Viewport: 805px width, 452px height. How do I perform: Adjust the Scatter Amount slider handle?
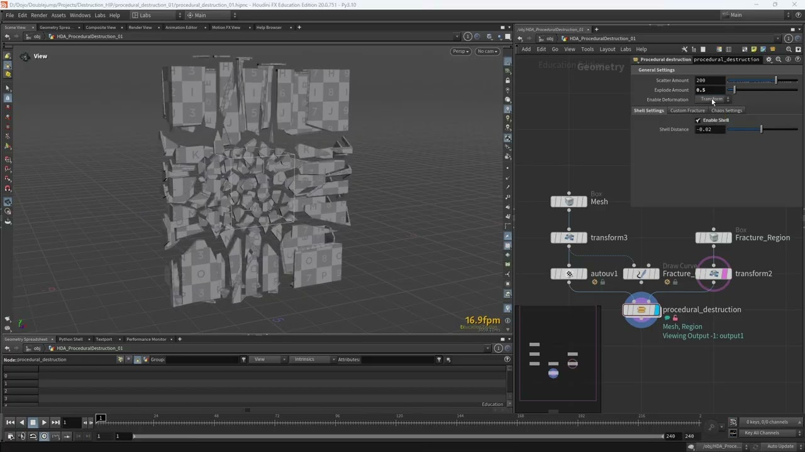coord(775,80)
